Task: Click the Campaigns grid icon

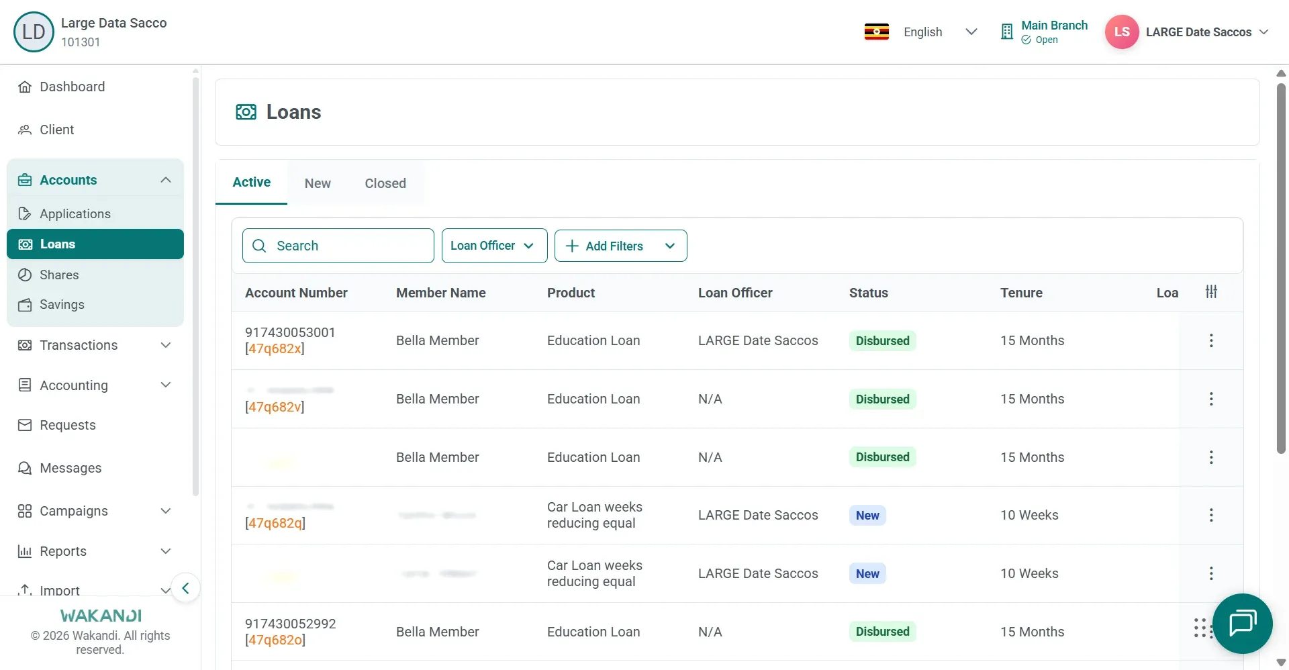Action: [x=25, y=511]
